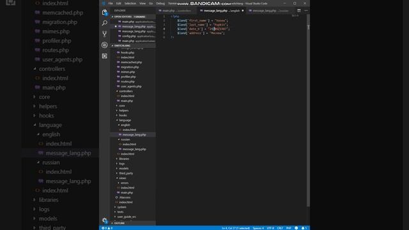Image resolution: width=409 pixels, height=230 pixels.
Task: Click the line and column indicator in status bar
Action: point(236,228)
